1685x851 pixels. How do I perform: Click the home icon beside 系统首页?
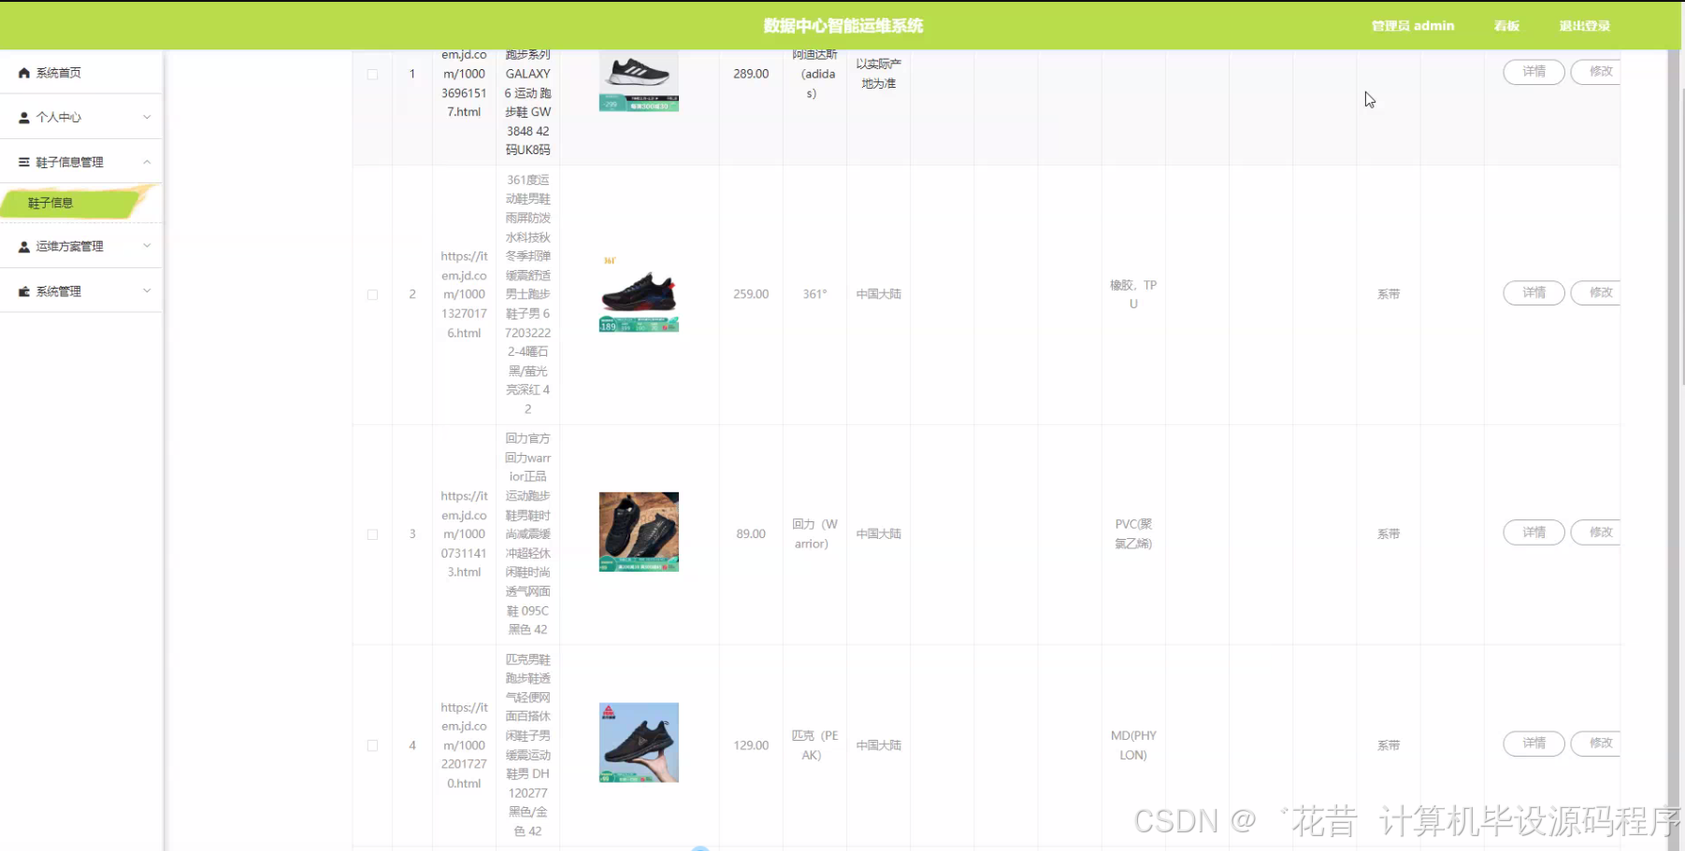24,73
